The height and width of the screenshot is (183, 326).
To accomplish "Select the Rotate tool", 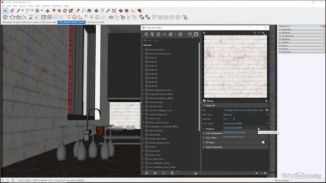I will [65, 11].
